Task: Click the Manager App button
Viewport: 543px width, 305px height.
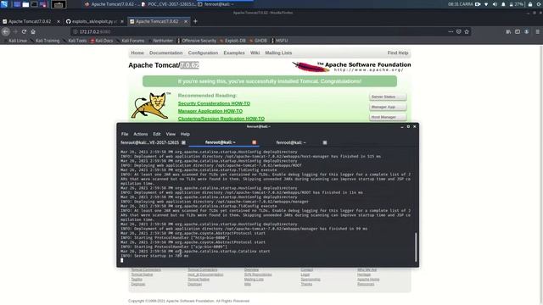Action: click(388, 107)
